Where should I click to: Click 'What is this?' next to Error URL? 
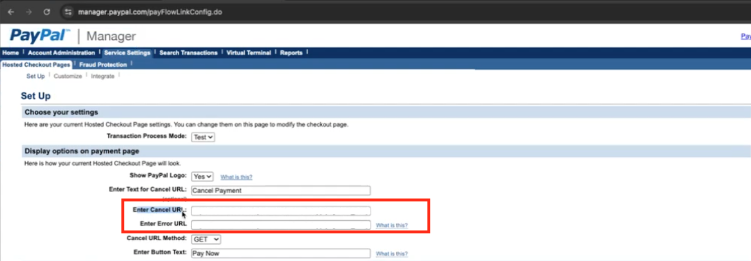pyautogui.click(x=392, y=226)
